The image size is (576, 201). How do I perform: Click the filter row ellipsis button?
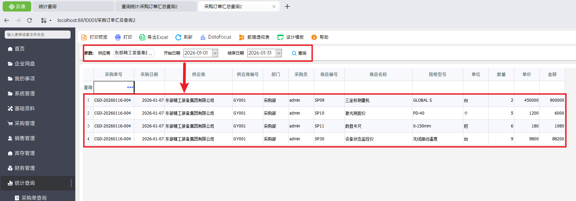tap(130, 87)
